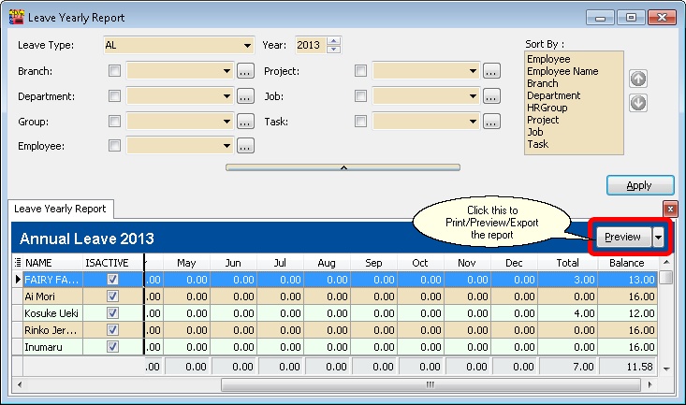Open Group browse ellipsis button

click(x=245, y=121)
